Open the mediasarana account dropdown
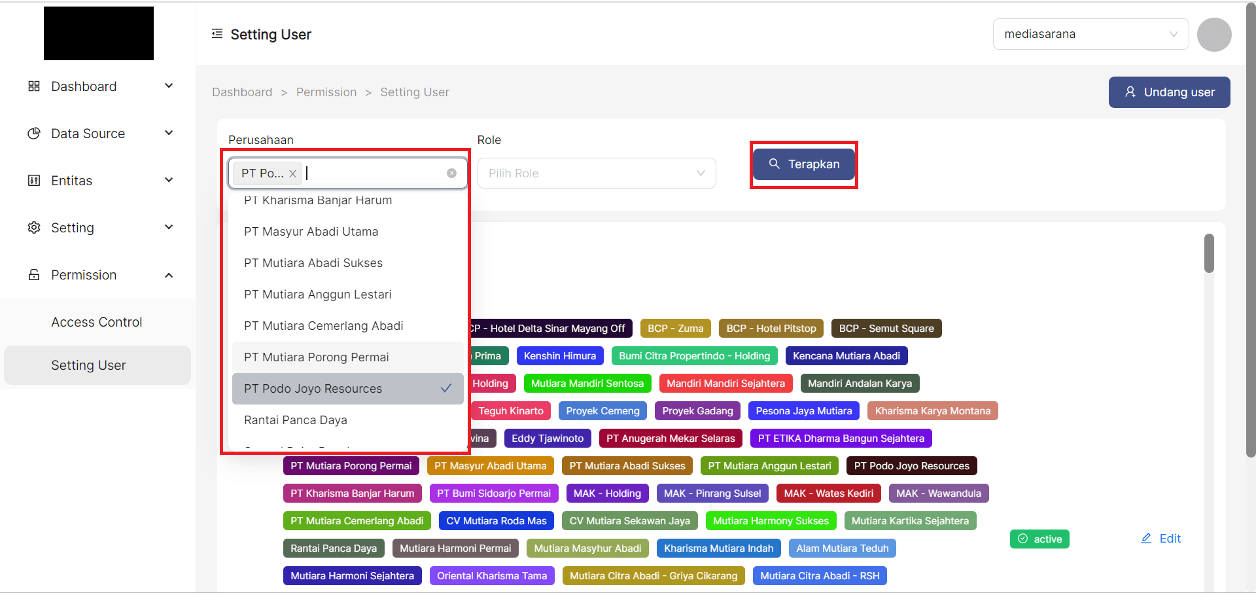This screenshot has width=1256, height=593. pos(1090,34)
